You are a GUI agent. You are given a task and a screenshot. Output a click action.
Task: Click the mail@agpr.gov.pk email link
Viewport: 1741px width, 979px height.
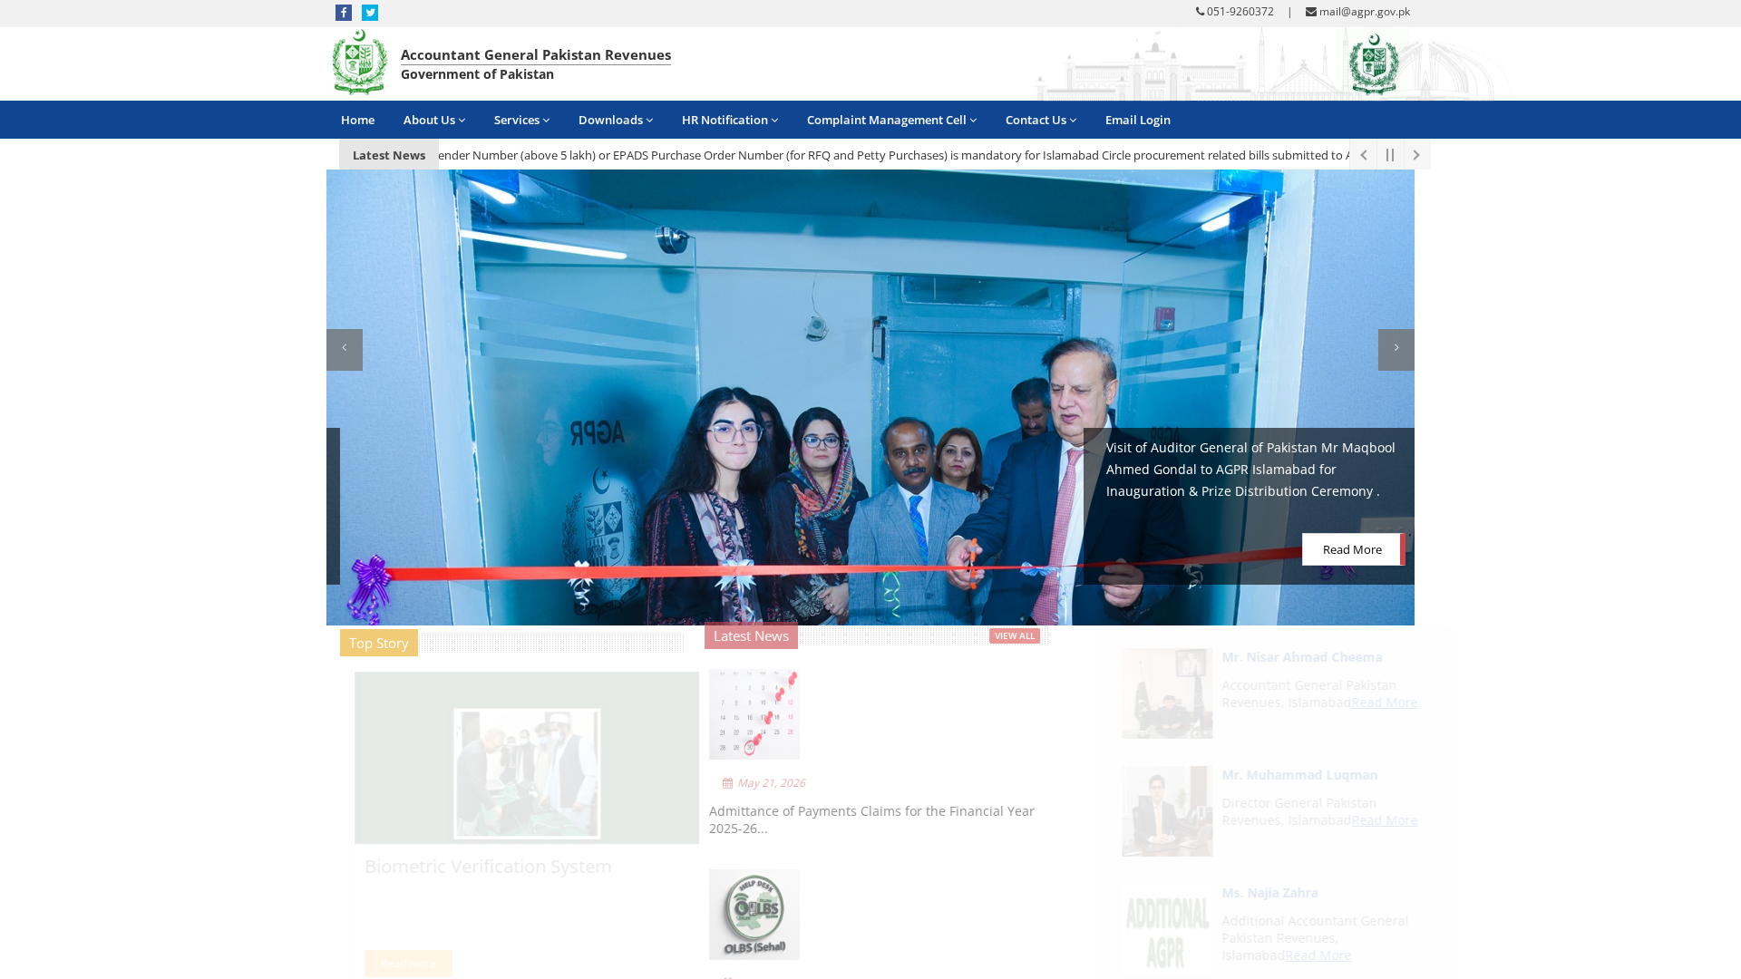[x=1364, y=12]
